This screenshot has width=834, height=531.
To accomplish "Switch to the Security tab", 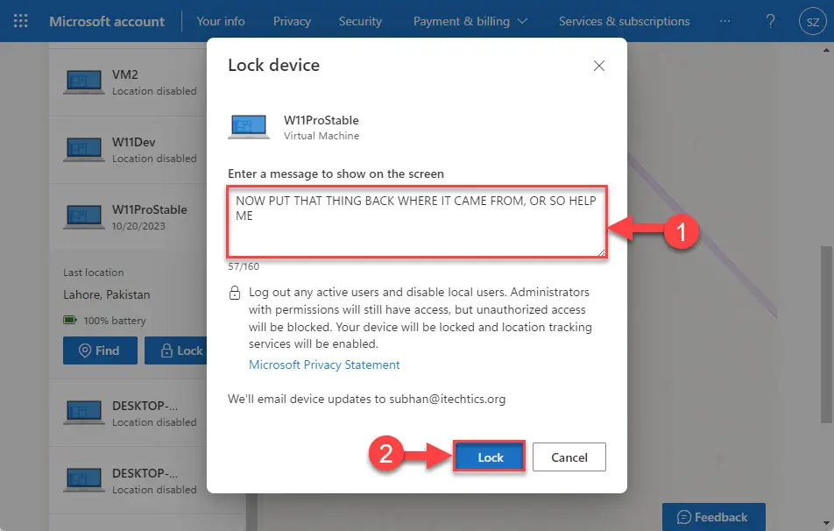I will pos(360,21).
